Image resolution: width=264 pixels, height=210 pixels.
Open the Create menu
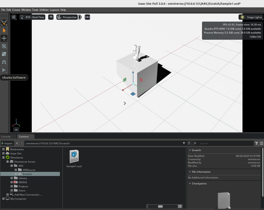pyautogui.click(x=16, y=10)
